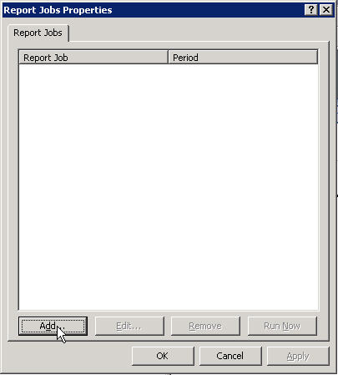Click the first empty row under Report Job column
The height and width of the screenshot is (375, 338).
tap(93, 69)
